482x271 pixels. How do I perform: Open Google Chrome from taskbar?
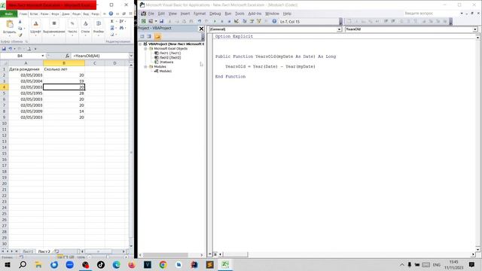coord(163,264)
